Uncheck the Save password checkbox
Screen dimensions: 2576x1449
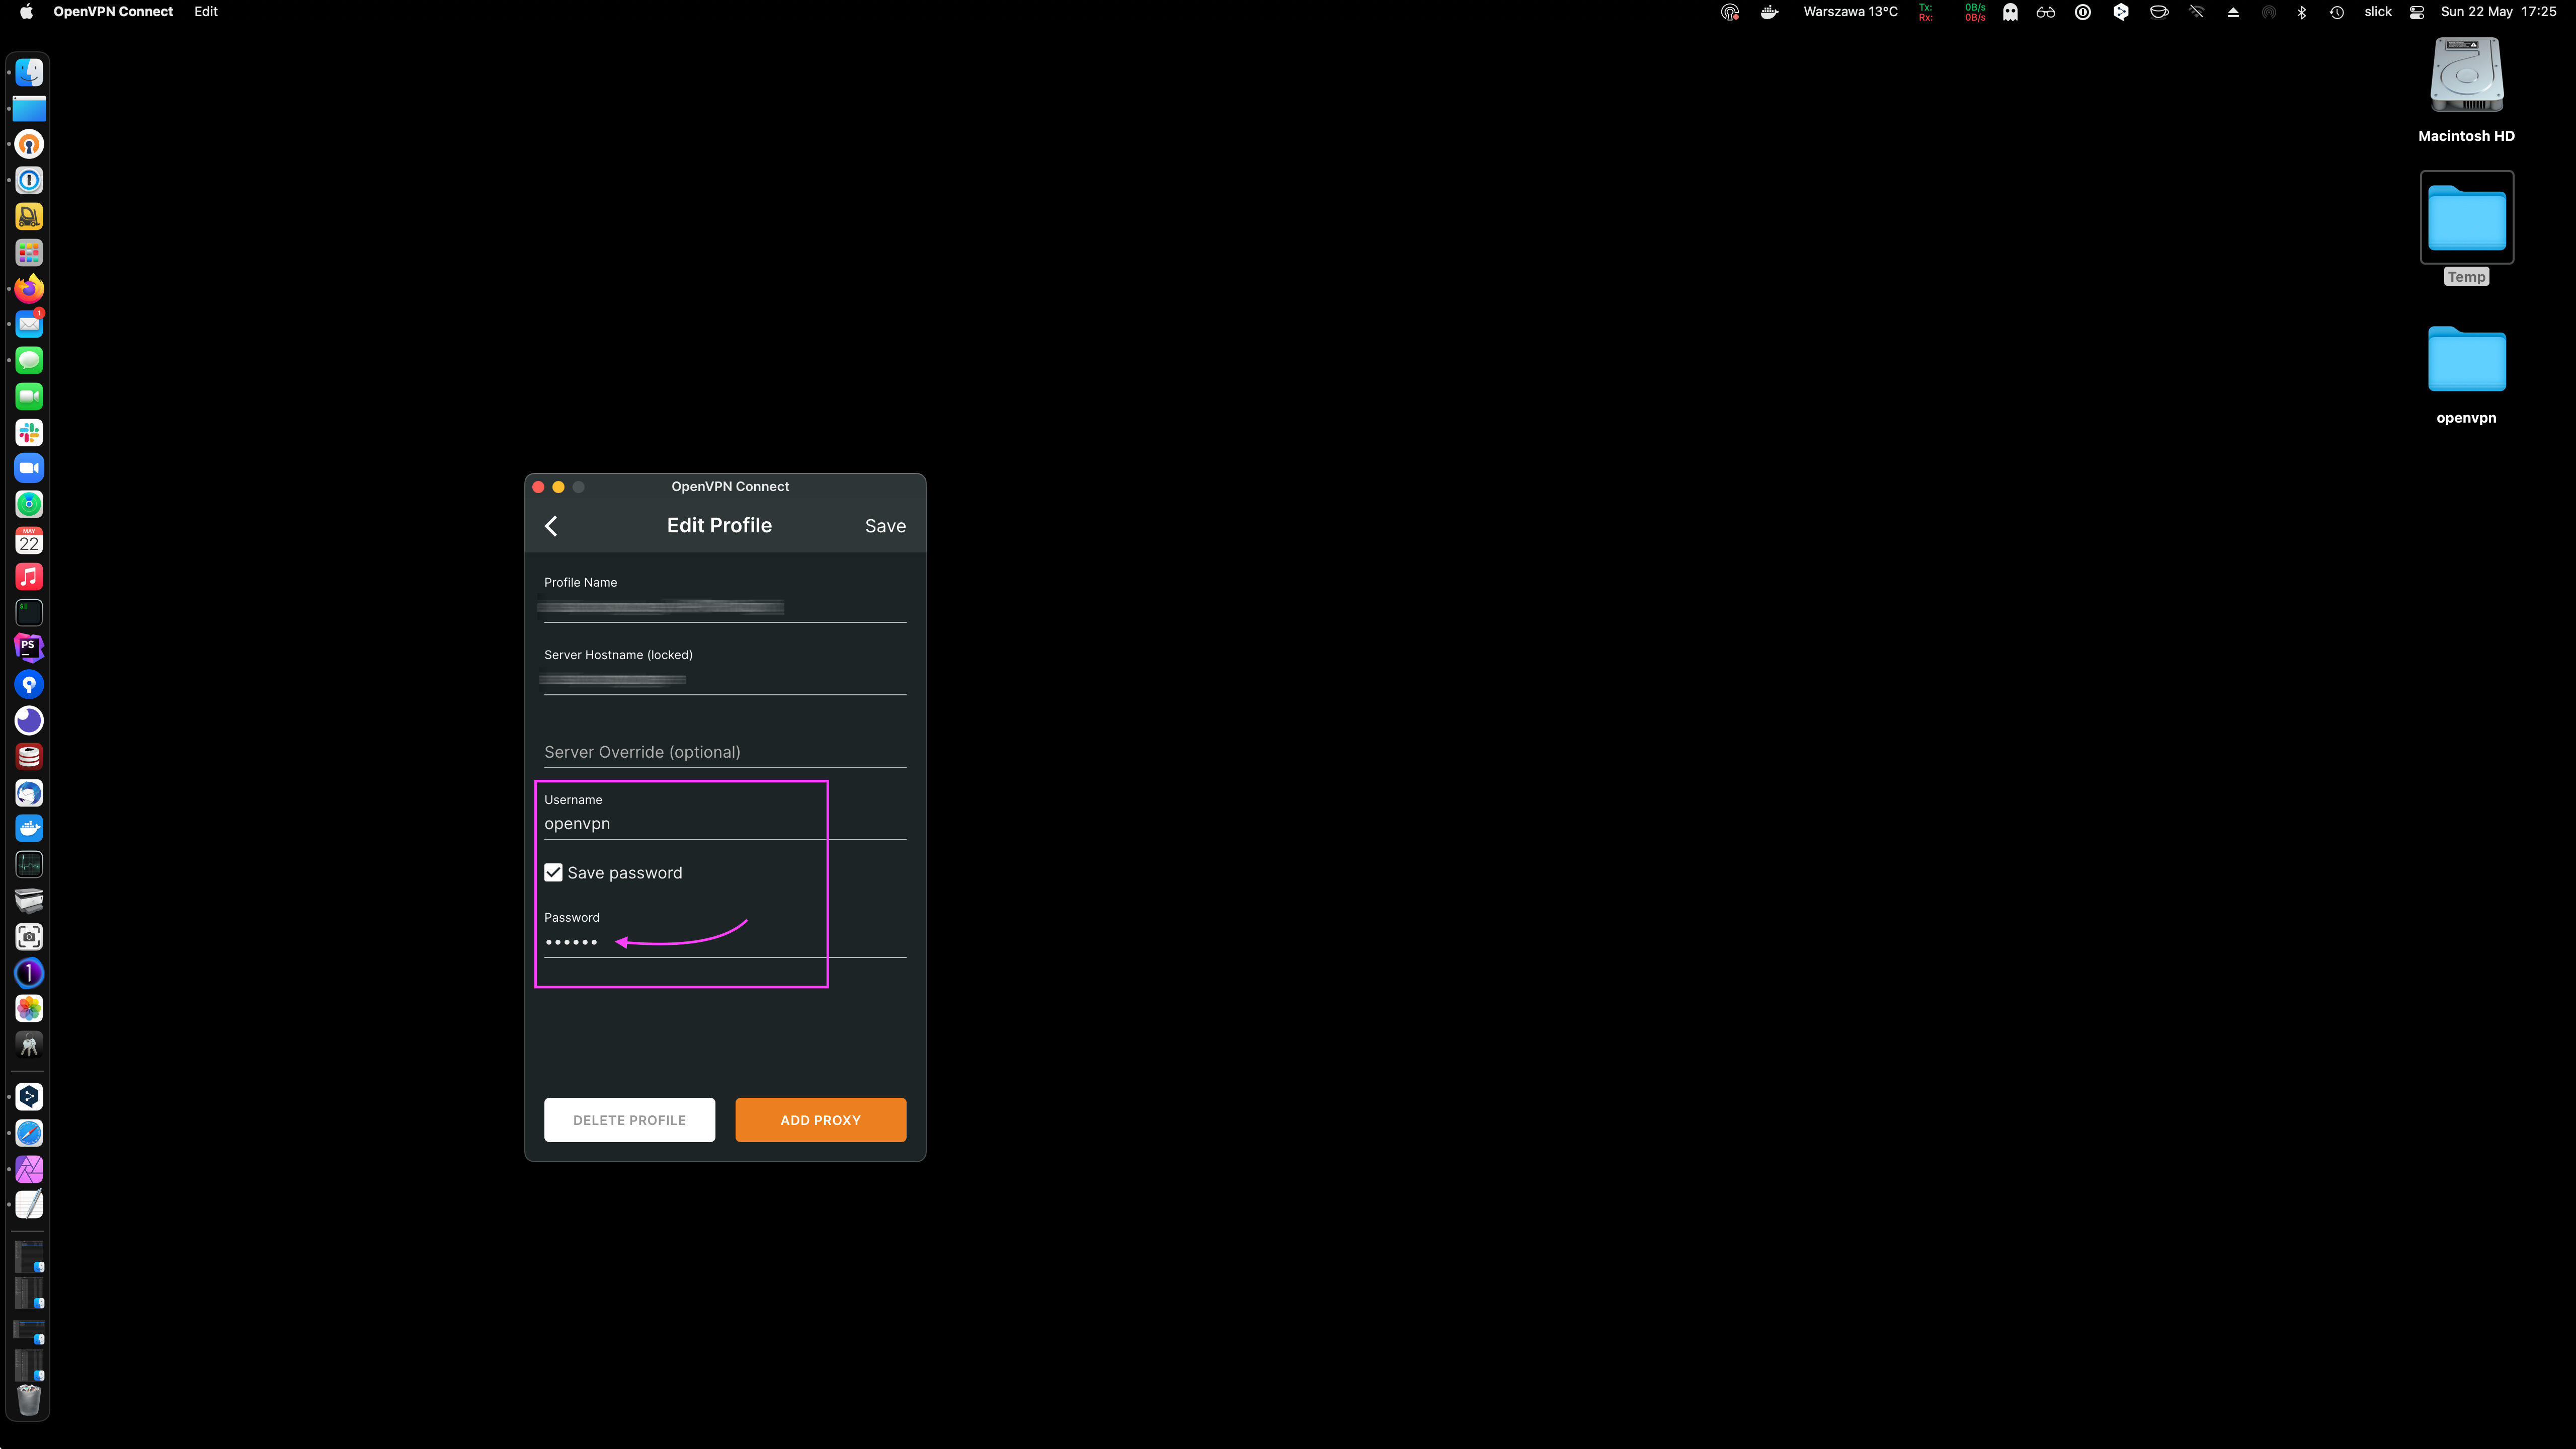click(x=553, y=873)
